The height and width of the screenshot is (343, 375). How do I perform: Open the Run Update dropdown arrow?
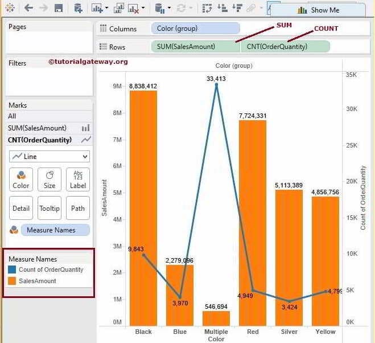coord(191,8)
